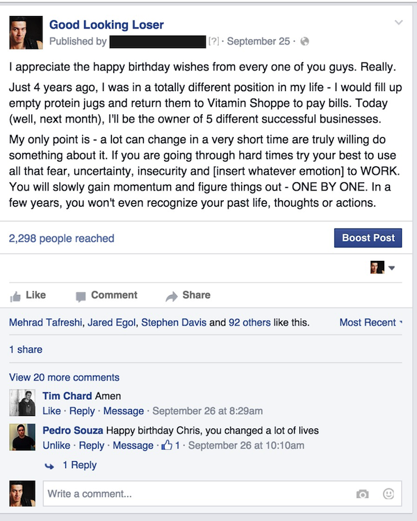This screenshot has width=417, height=521.
Task: Click thumbs-up count on Pedro Souza's comment
Action: 170,445
